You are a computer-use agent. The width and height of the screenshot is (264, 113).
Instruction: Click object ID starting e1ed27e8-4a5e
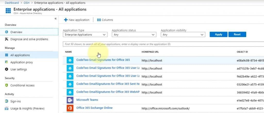[x=250, y=100]
